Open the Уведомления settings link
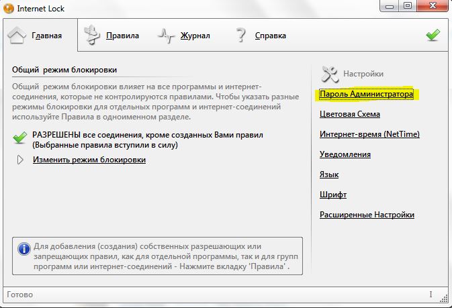Viewport: 452px width, 308px height. click(x=345, y=154)
